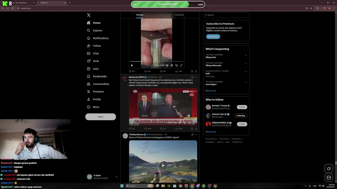Play the top video in feed
The width and height of the screenshot is (337, 189).
[132, 65]
